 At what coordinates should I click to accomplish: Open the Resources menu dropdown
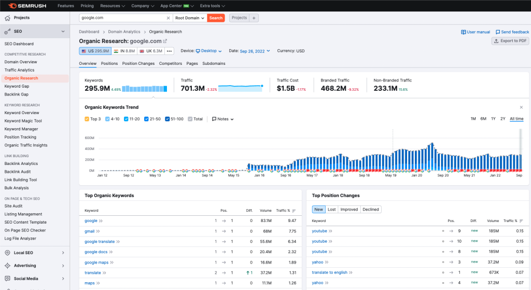[x=113, y=6]
